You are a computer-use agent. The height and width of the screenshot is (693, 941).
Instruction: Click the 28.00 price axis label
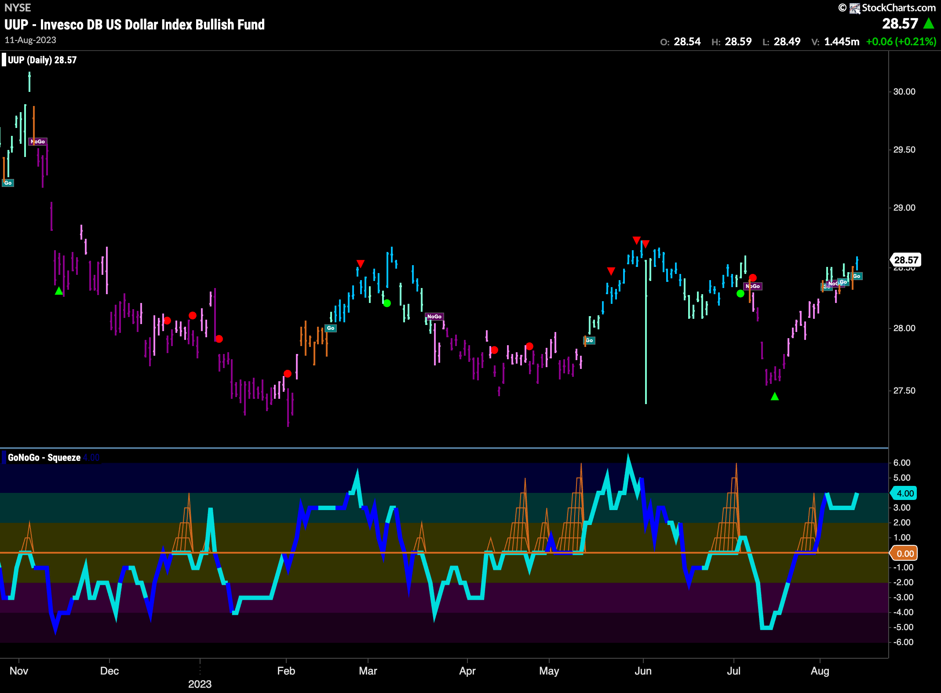point(904,328)
